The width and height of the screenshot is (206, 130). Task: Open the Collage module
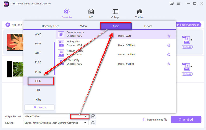coord(115,14)
